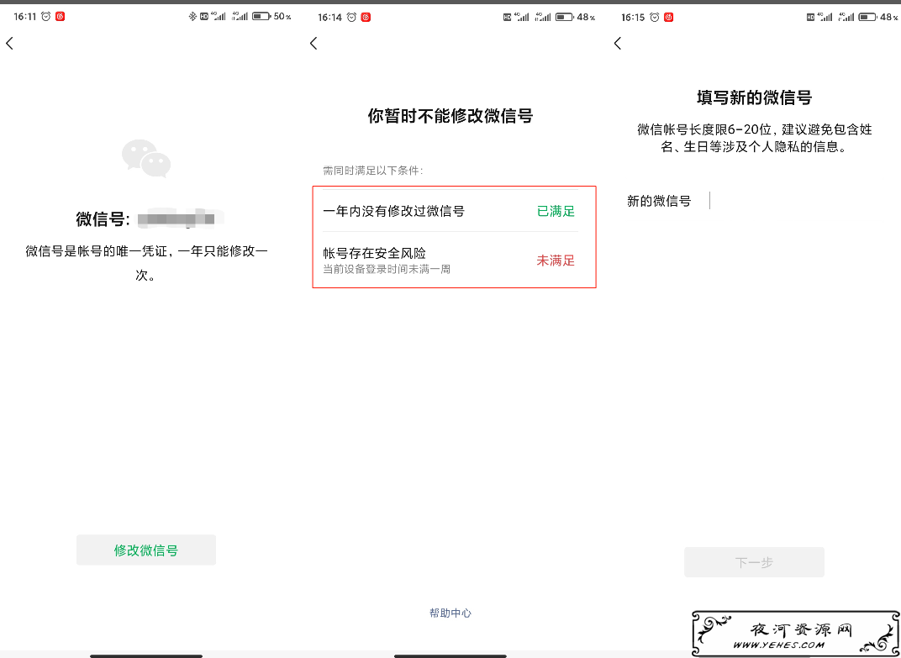The width and height of the screenshot is (901, 658).
Task: Tap the 微信号: label
Action: [103, 219]
